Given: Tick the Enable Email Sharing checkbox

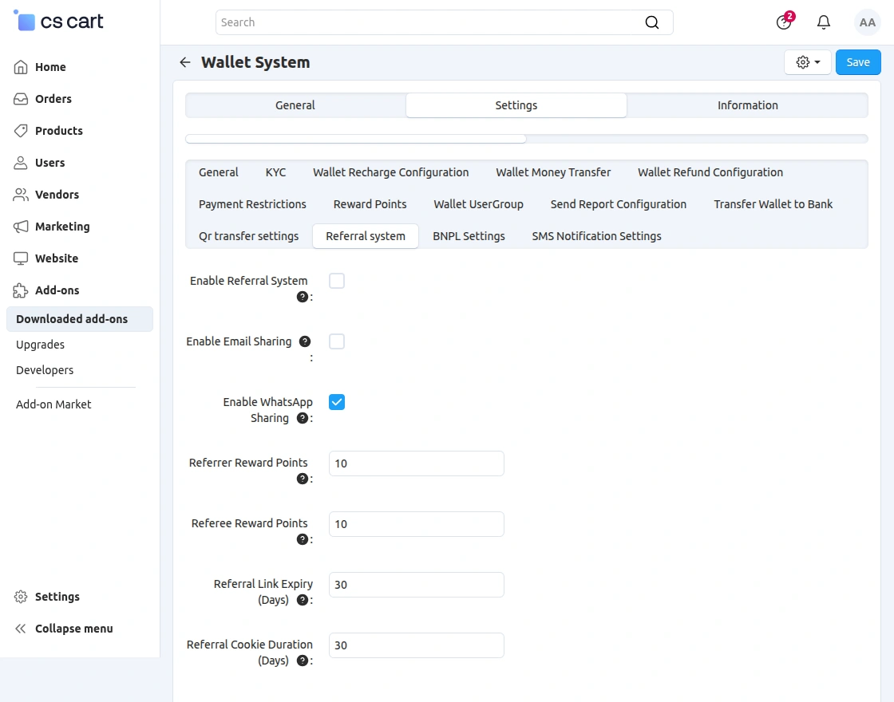Looking at the screenshot, I should click(337, 341).
